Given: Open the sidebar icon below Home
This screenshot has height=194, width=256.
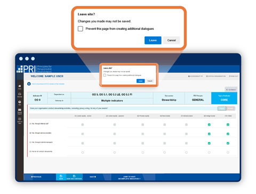Looking at the screenshot, I should point(20,95).
